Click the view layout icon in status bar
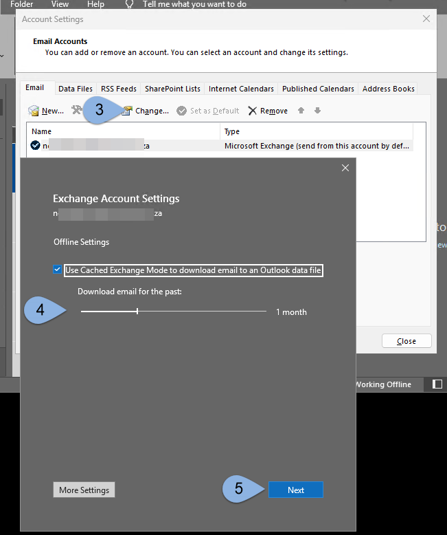The height and width of the screenshot is (535, 447). pyautogui.click(x=437, y=384)
